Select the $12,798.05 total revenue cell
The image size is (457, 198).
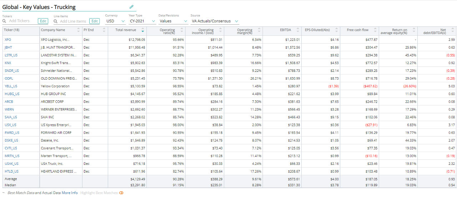point(127,40)
